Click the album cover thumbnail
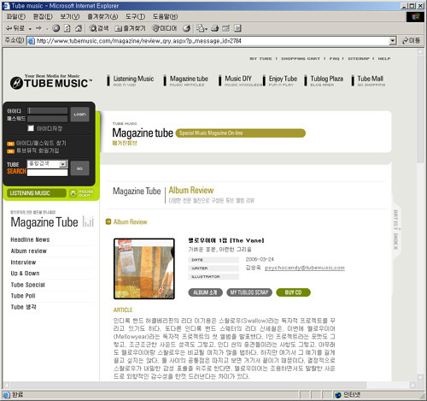 tap(144, 268)
